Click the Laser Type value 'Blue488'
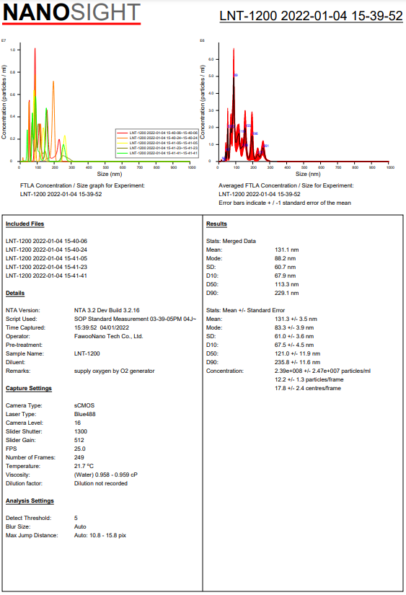Screen dimensions: 406x595 84,415
